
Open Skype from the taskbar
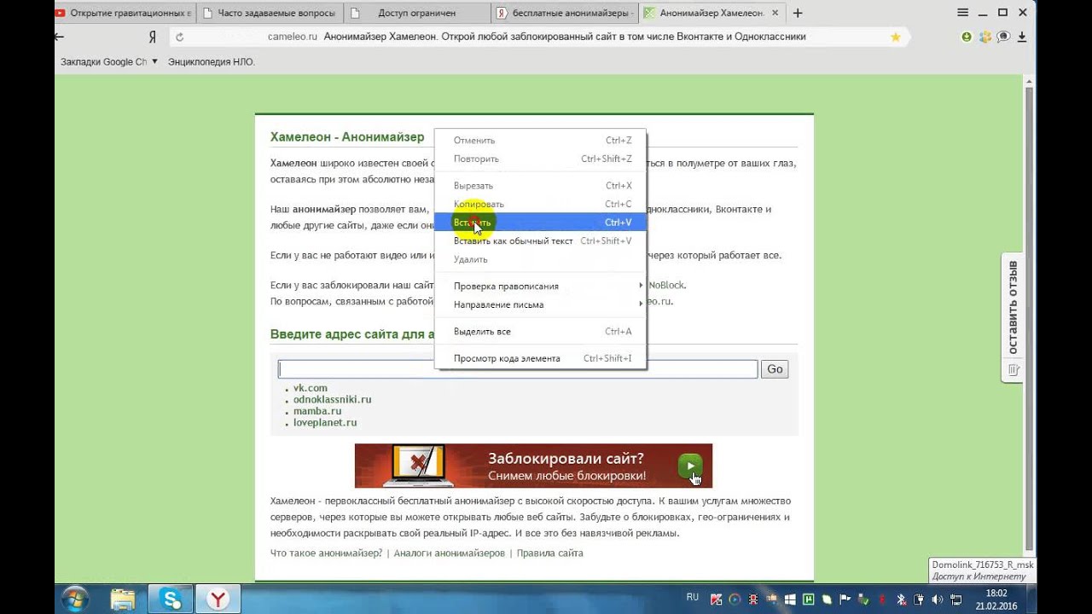tap(171, 600)
